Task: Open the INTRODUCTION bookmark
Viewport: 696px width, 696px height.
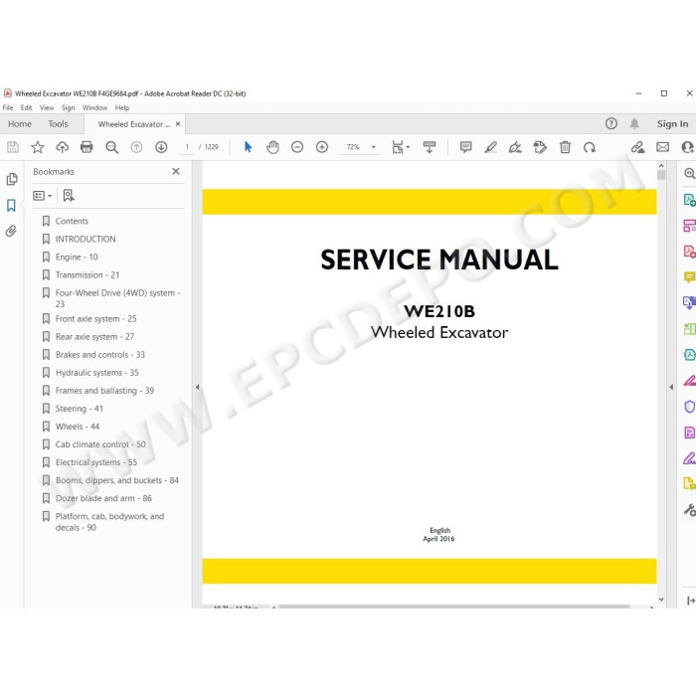Action: (x=86, y=239)
